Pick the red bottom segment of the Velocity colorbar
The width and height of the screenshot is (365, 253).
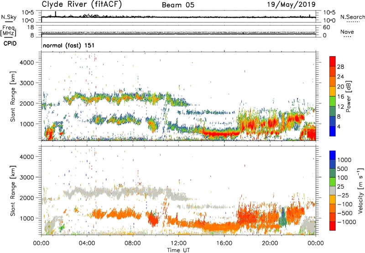(x=333, y=226)
